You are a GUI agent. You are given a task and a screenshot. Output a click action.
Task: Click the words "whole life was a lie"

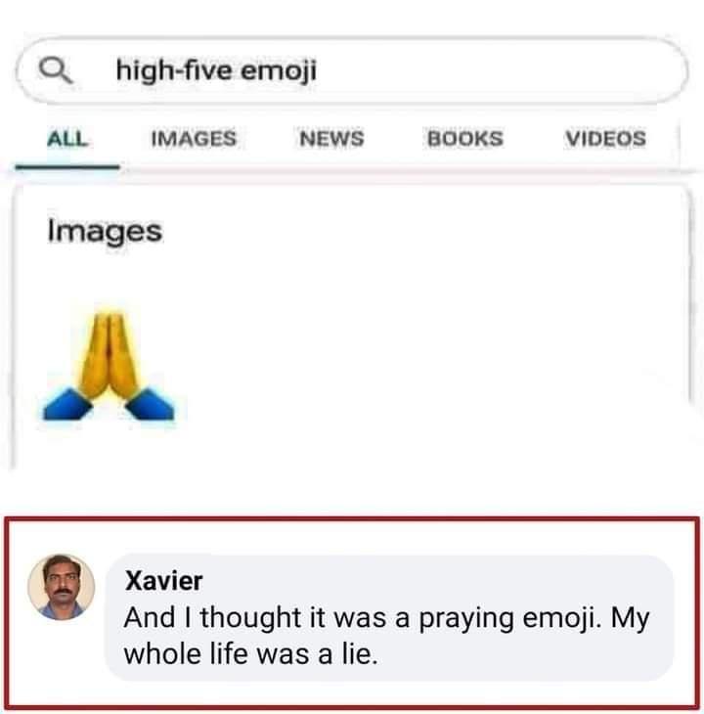pos(249,652)
